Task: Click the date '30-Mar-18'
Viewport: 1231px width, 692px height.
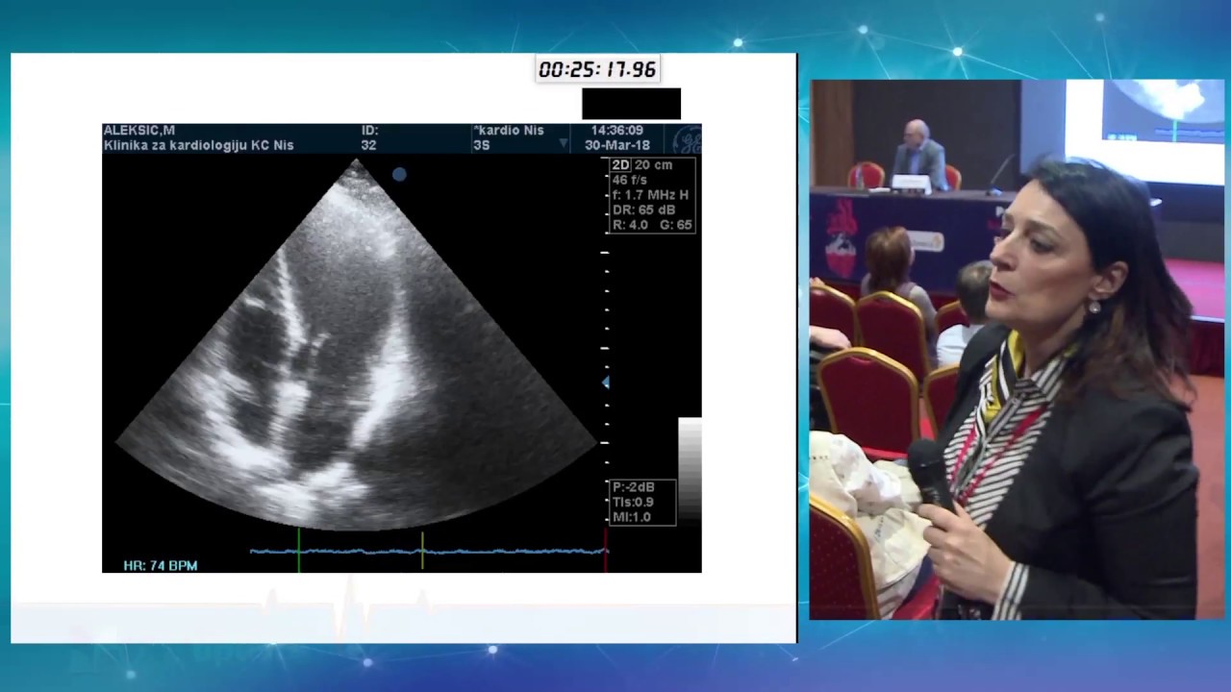Action: (x=617, y=145)
